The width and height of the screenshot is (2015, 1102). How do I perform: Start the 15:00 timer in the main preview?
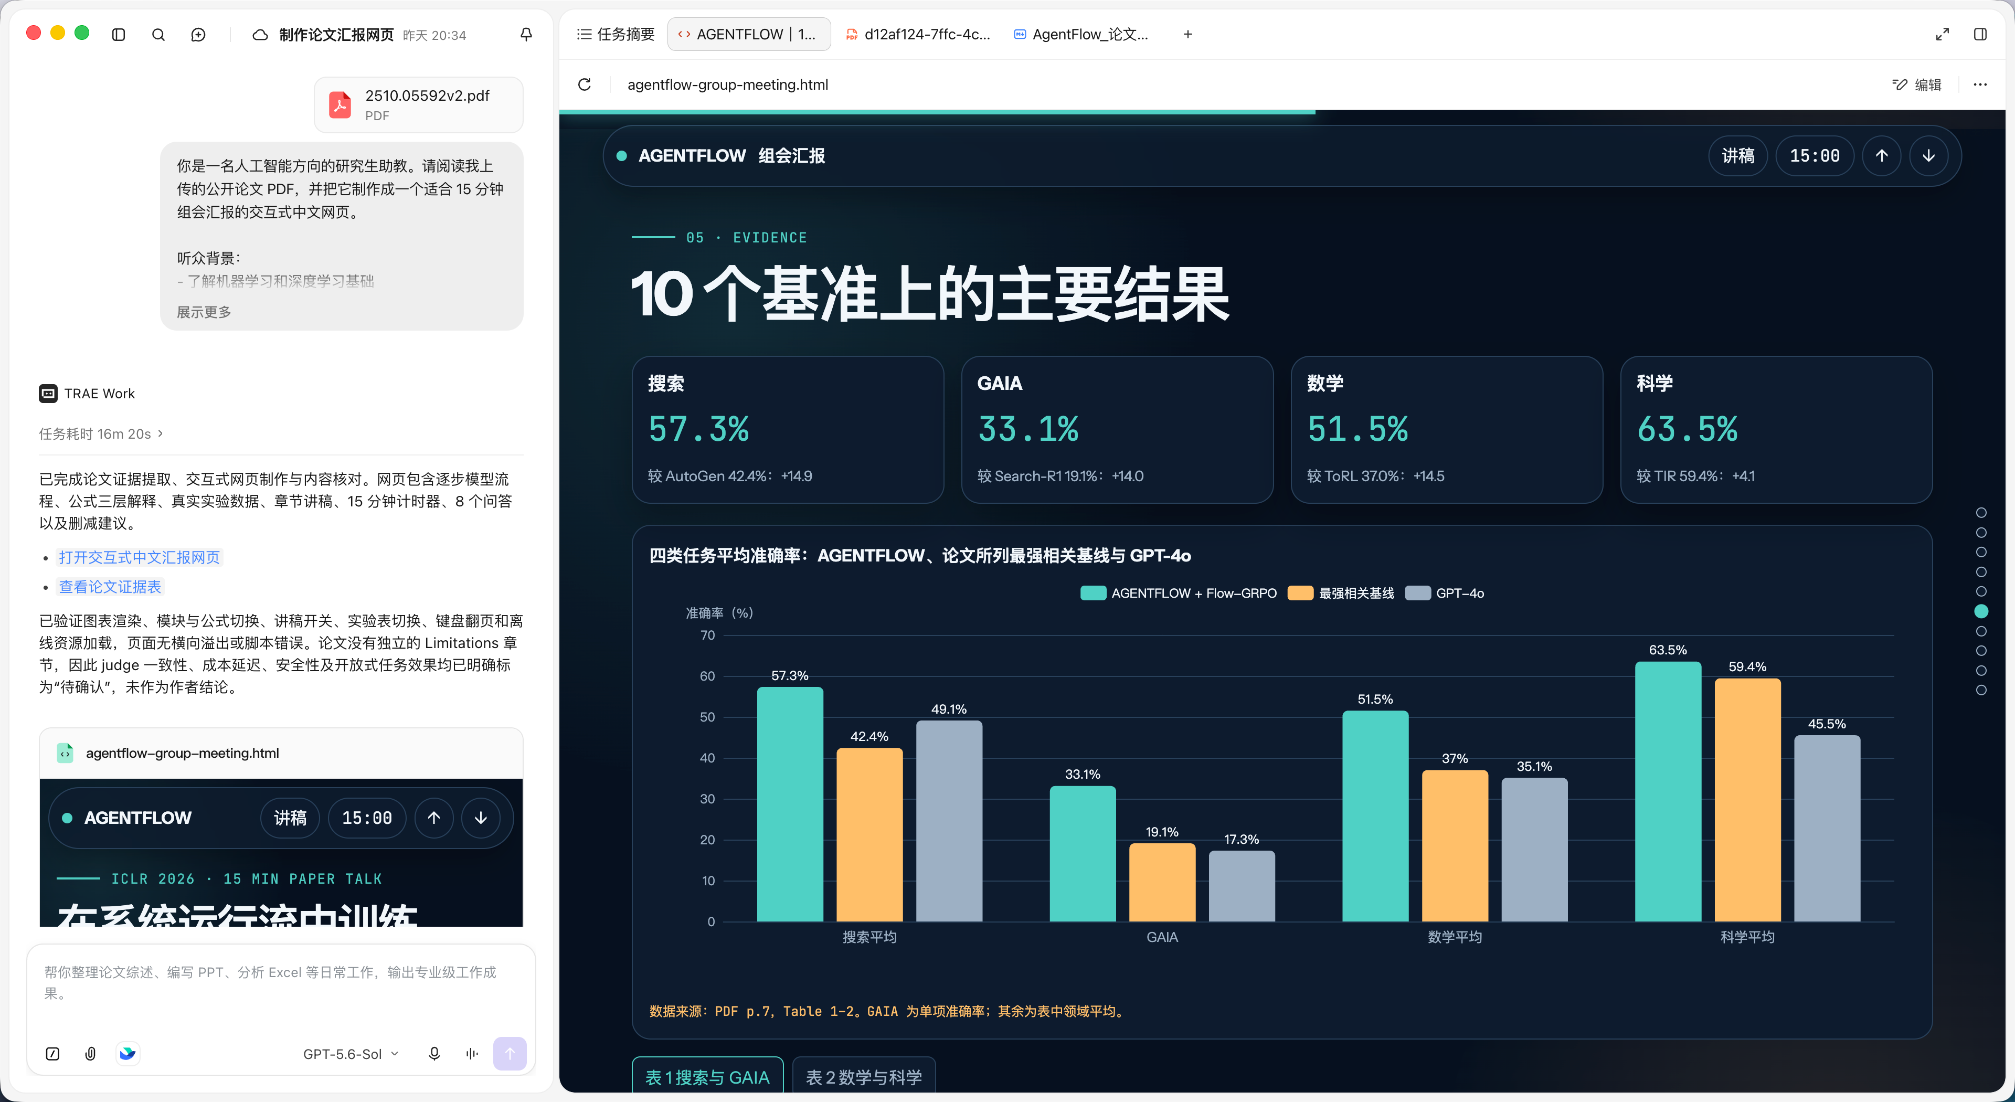click(1815, 156)
